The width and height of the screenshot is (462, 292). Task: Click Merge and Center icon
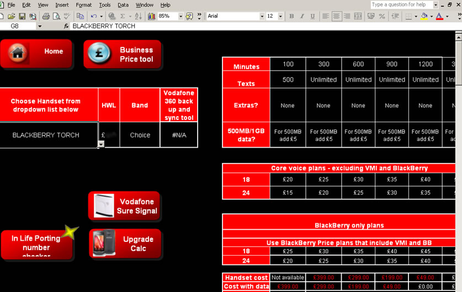point(358,17)
